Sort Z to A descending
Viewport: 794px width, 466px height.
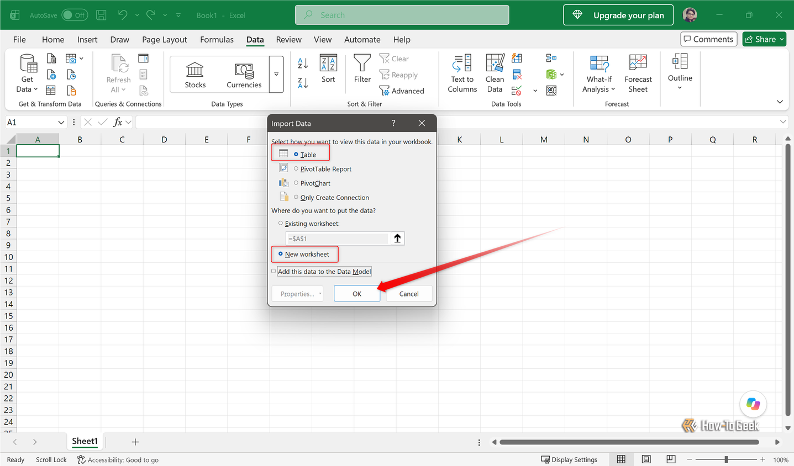[x=303, y=83]
